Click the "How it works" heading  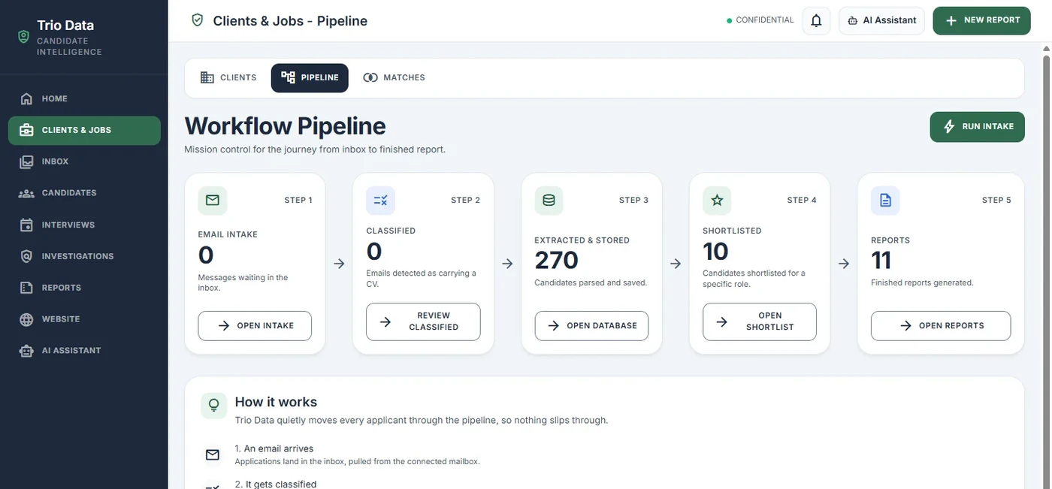pyautogui.click(x=276, y=402)
